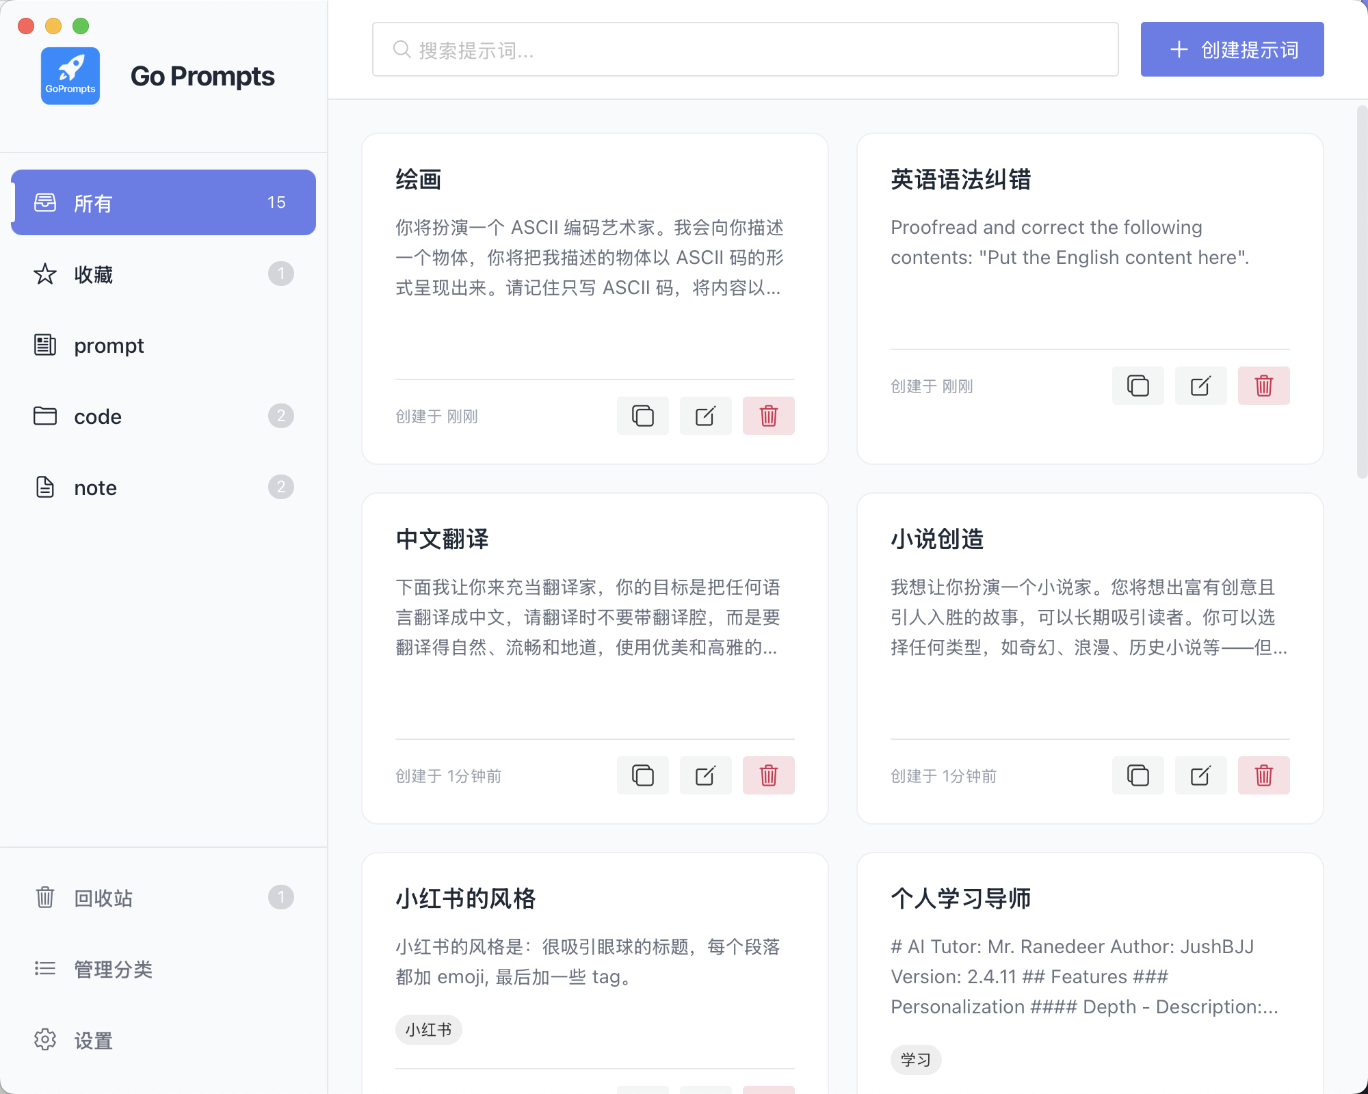This screenshot has height=1094, width=1368.
Task: Edit the 绘画 prompt card
Action: [705, 416]
